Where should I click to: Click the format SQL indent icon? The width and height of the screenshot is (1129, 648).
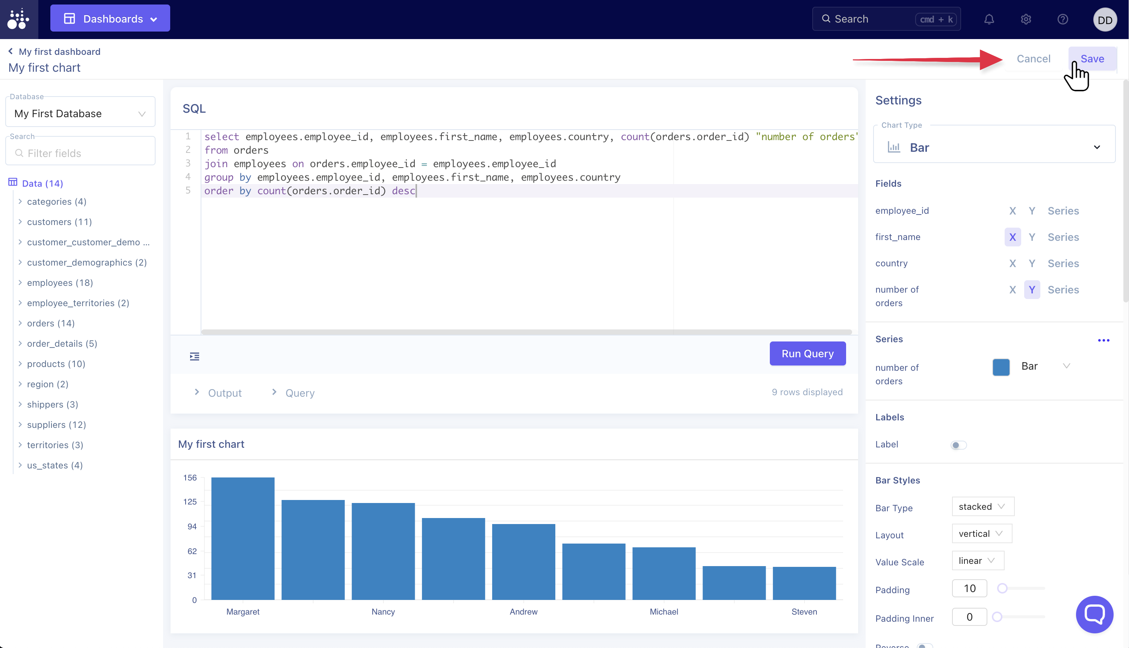point(195,356)
